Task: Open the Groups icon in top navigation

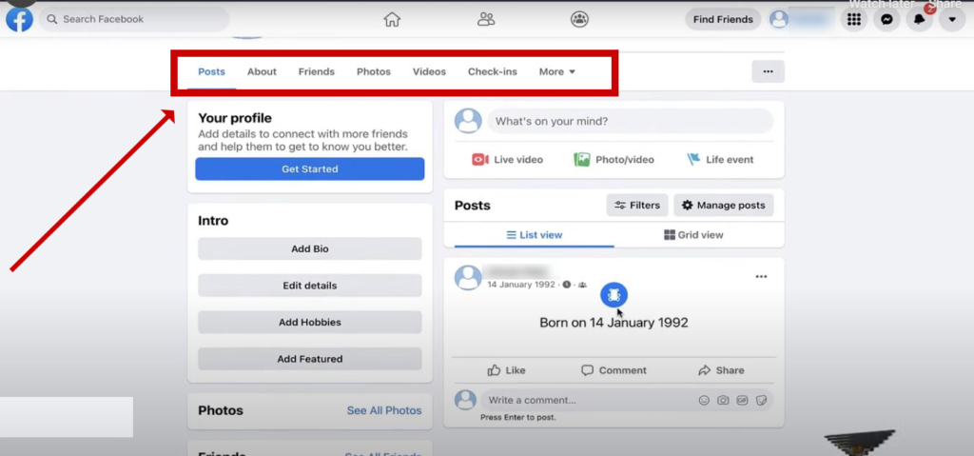Action: point(579,19)
